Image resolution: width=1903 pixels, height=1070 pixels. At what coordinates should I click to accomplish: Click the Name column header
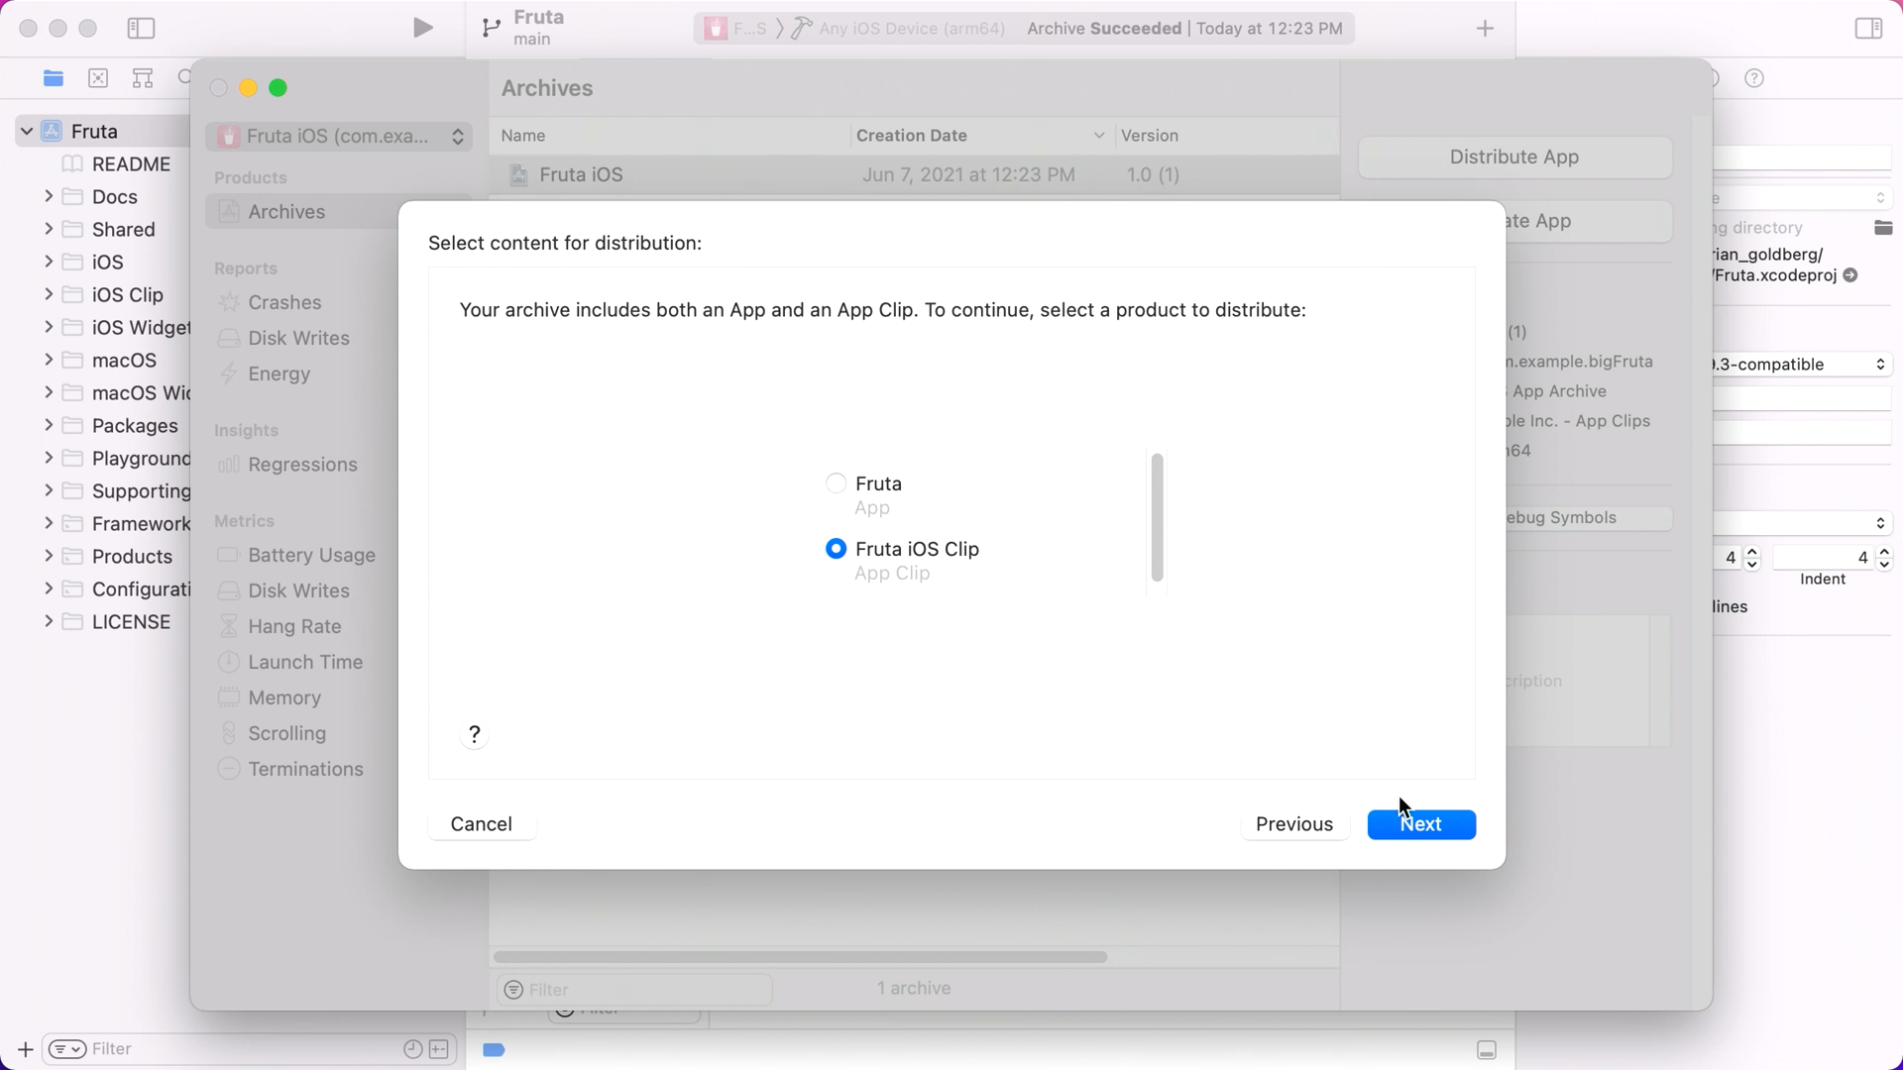pyautogui.click(x=670, y=135)
